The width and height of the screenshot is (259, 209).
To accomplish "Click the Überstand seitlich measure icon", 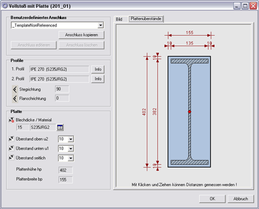I will 12,158.
